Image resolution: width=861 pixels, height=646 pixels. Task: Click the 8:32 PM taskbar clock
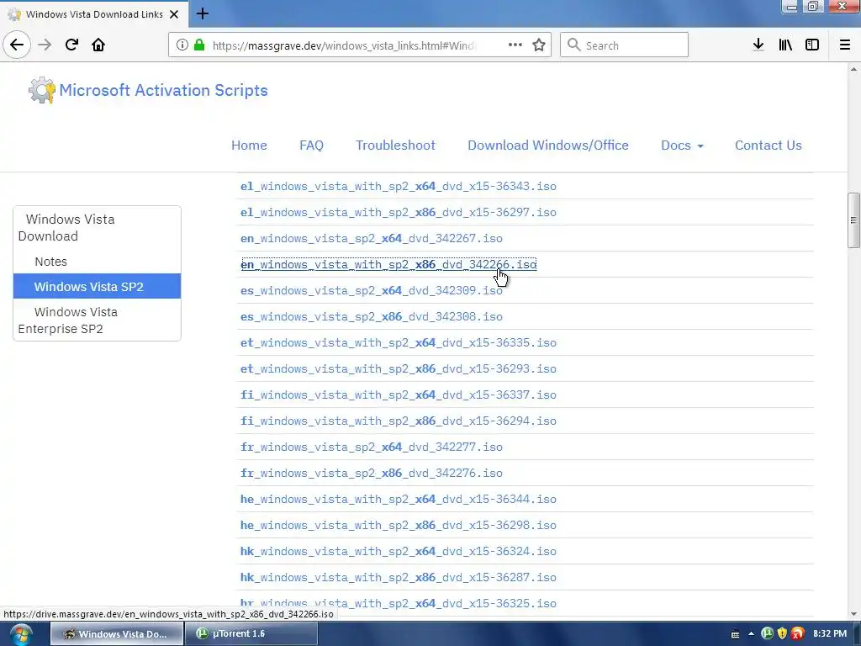coord(830,634)
